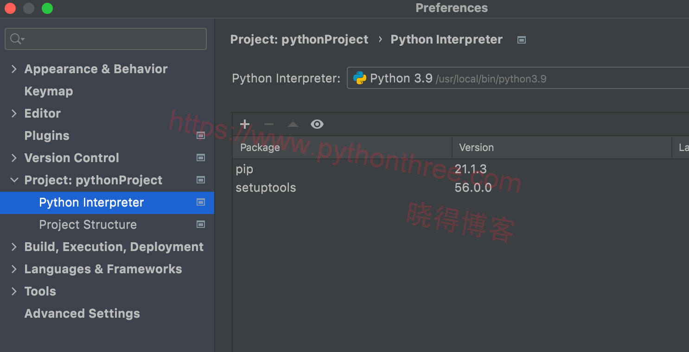The width and height of the screenshot is (689, 352).
Task: Select Build, Execution, Deployment label
Action: pos(114,247)
